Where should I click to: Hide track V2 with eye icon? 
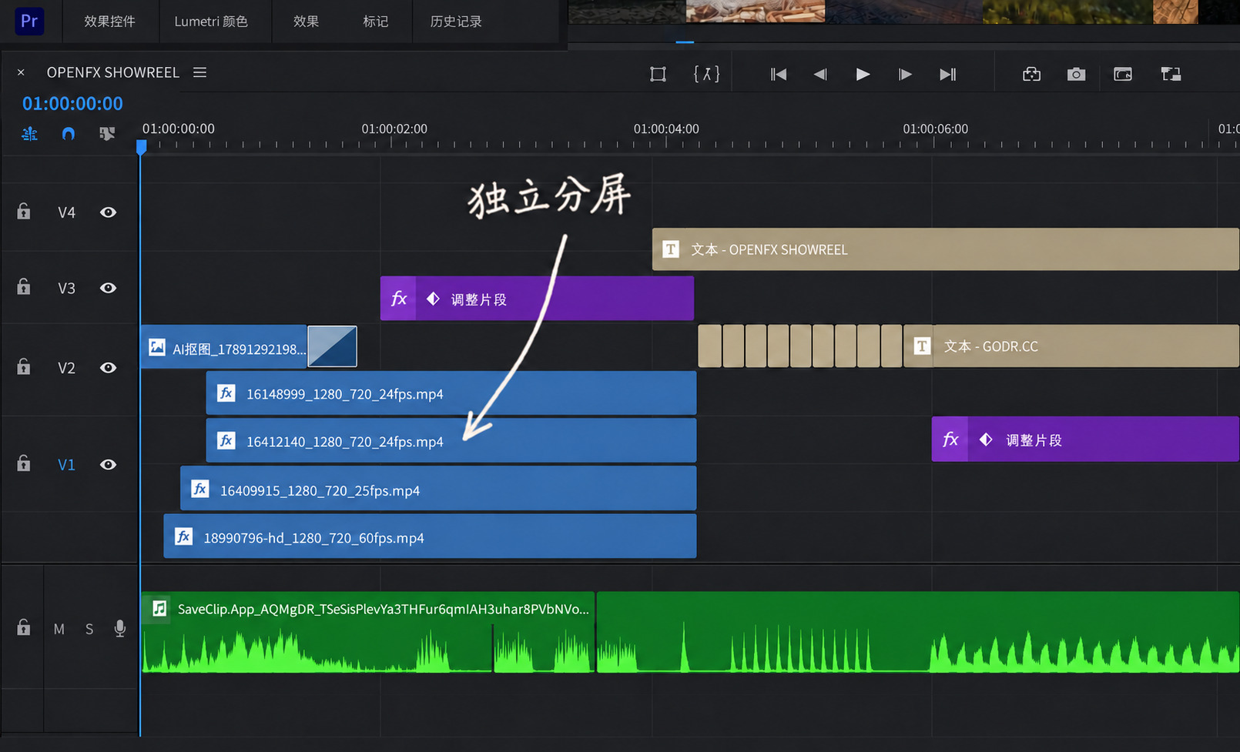[x=108, y=368]
